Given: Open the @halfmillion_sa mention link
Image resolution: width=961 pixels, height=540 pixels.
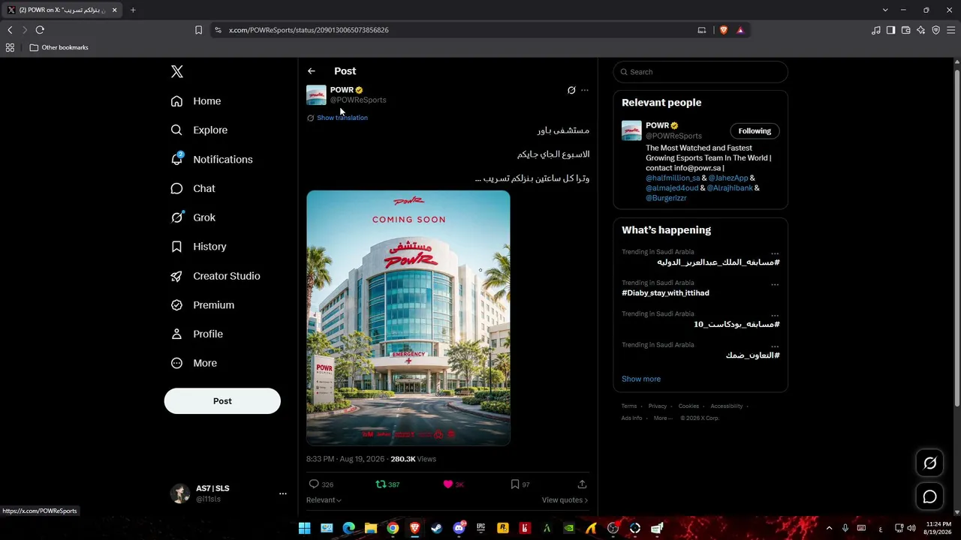Looking at the screenshot, I should [673, 178].
